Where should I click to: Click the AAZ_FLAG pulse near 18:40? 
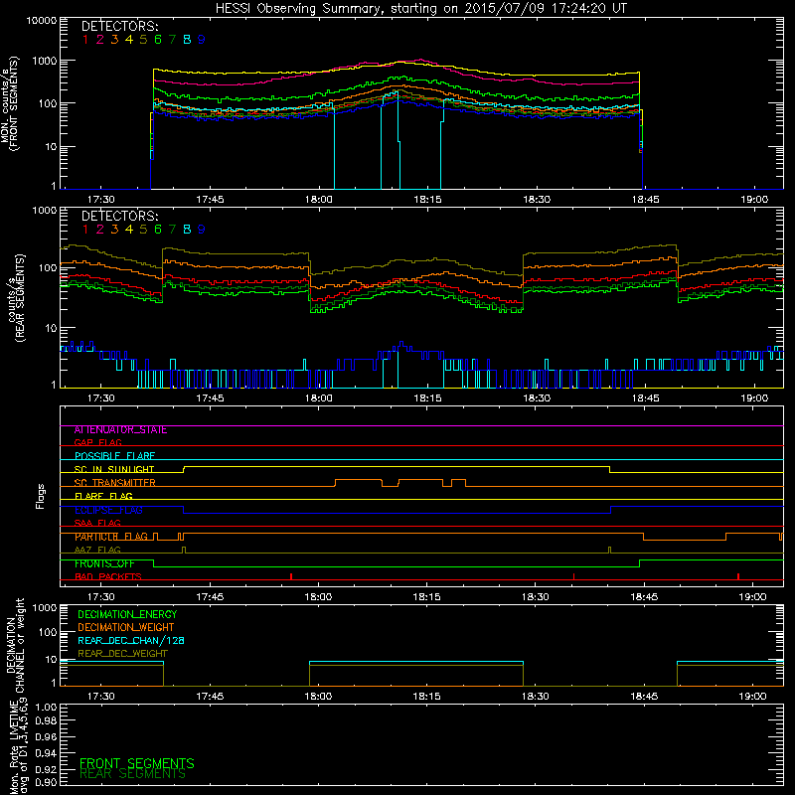(x=609, y=551)
